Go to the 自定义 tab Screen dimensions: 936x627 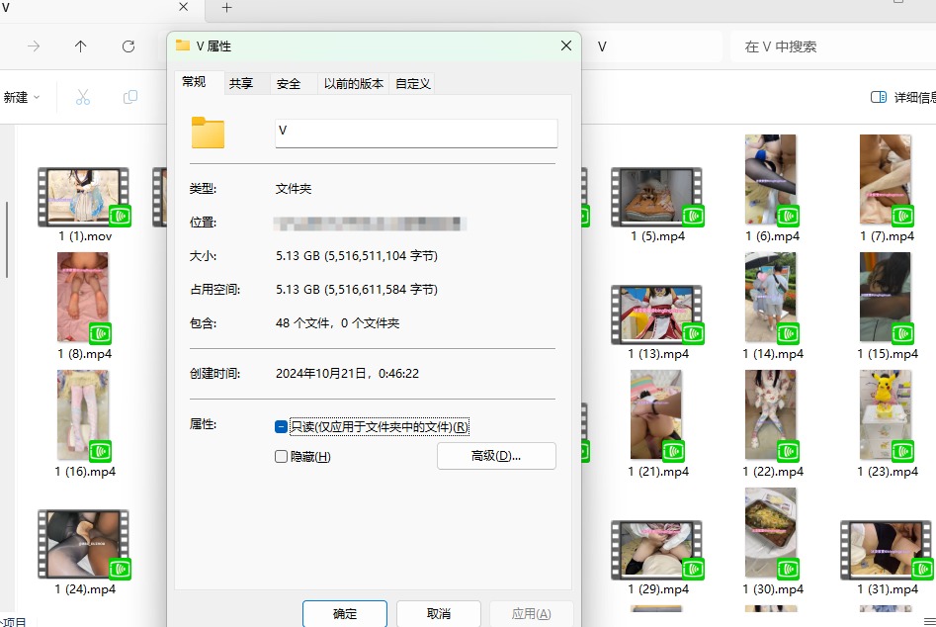[x=412, y=84]
